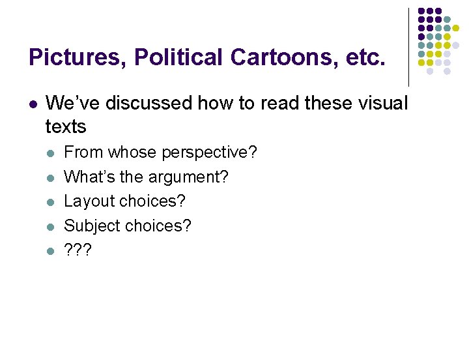469x352 pixels.
Task: Click the "What's the argument?" line
Action: [x=147, y=177]
